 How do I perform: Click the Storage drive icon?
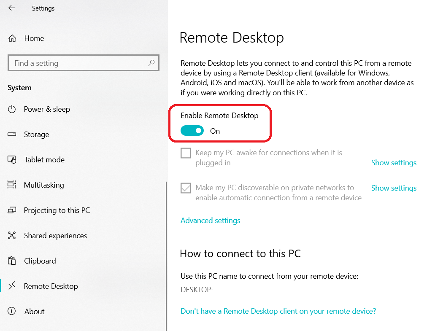click(12, 134)
